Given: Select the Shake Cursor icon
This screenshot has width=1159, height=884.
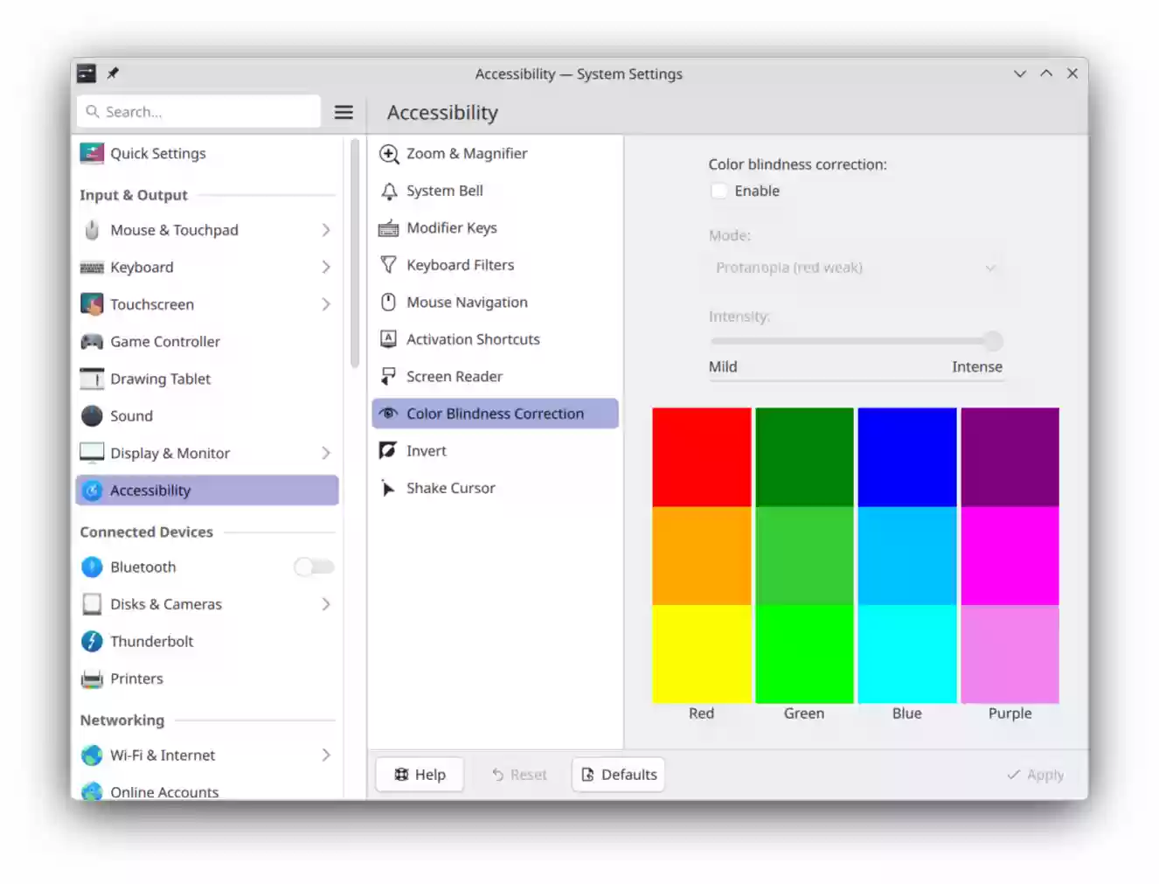Looking at the screenshot, I should 388,488.
